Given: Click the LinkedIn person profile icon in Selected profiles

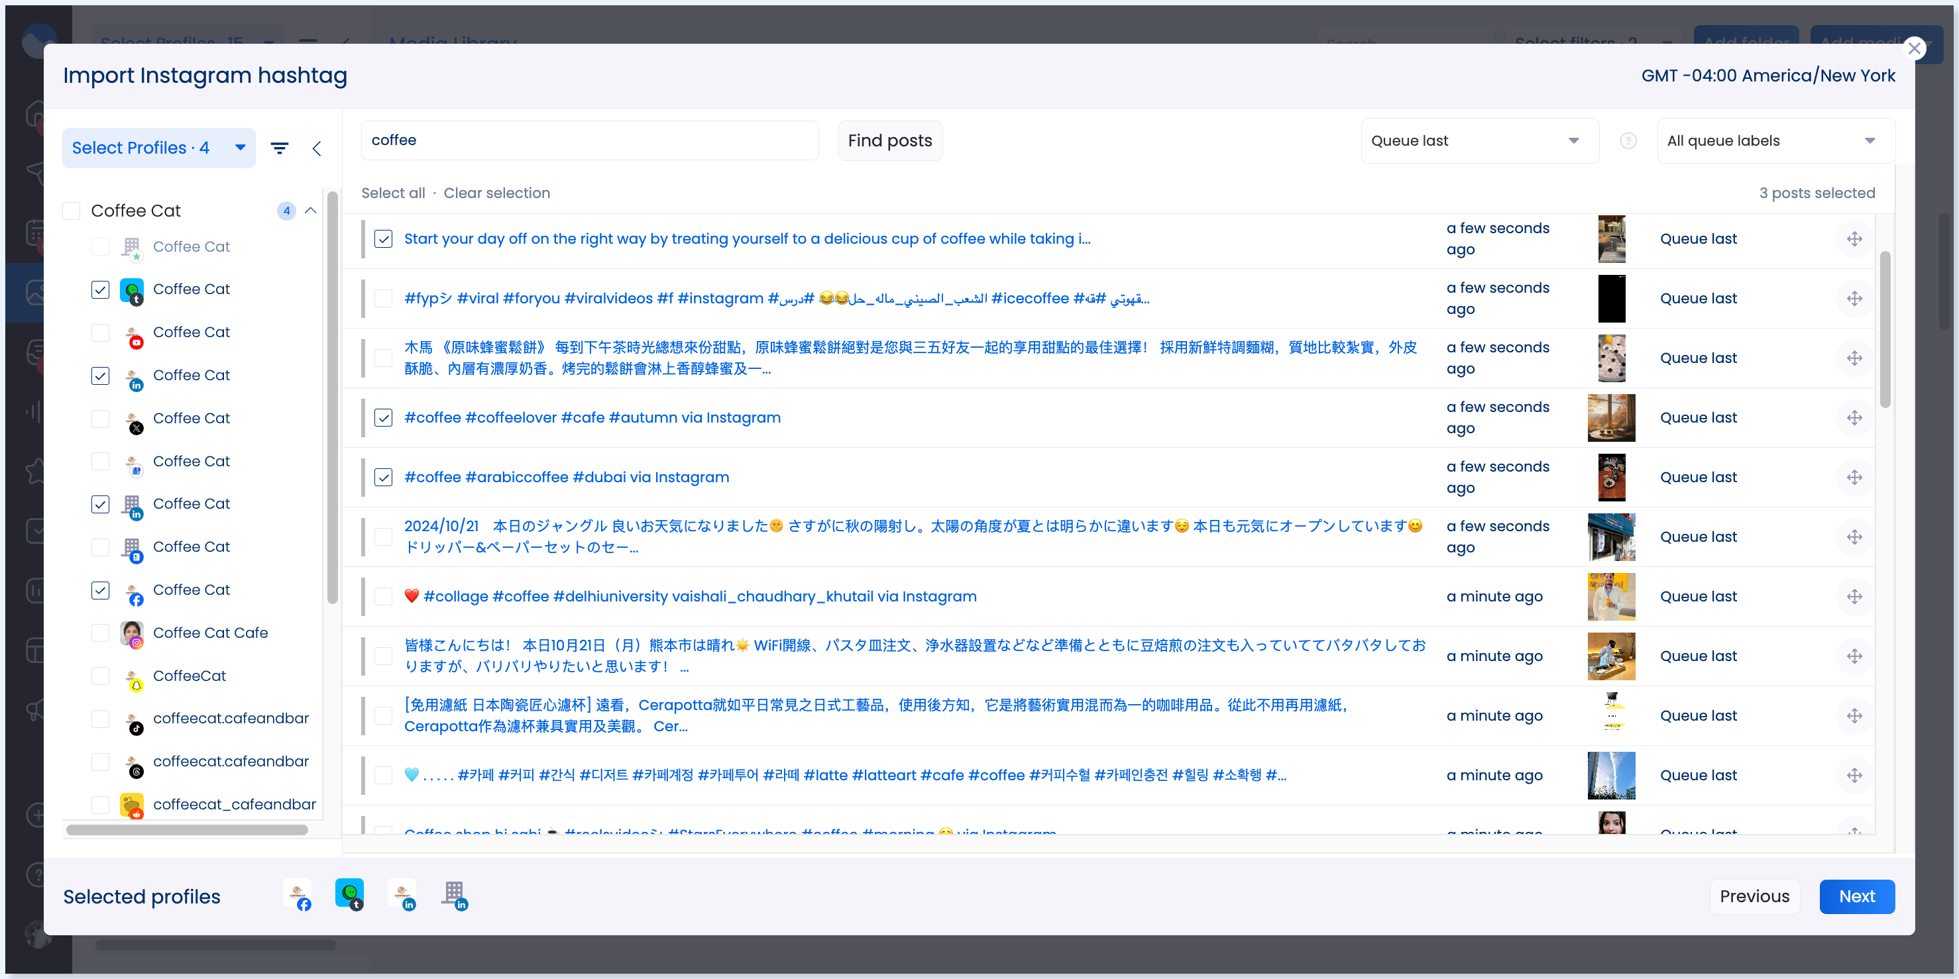Looking at the screenshot, I should [x=402, y=896].
